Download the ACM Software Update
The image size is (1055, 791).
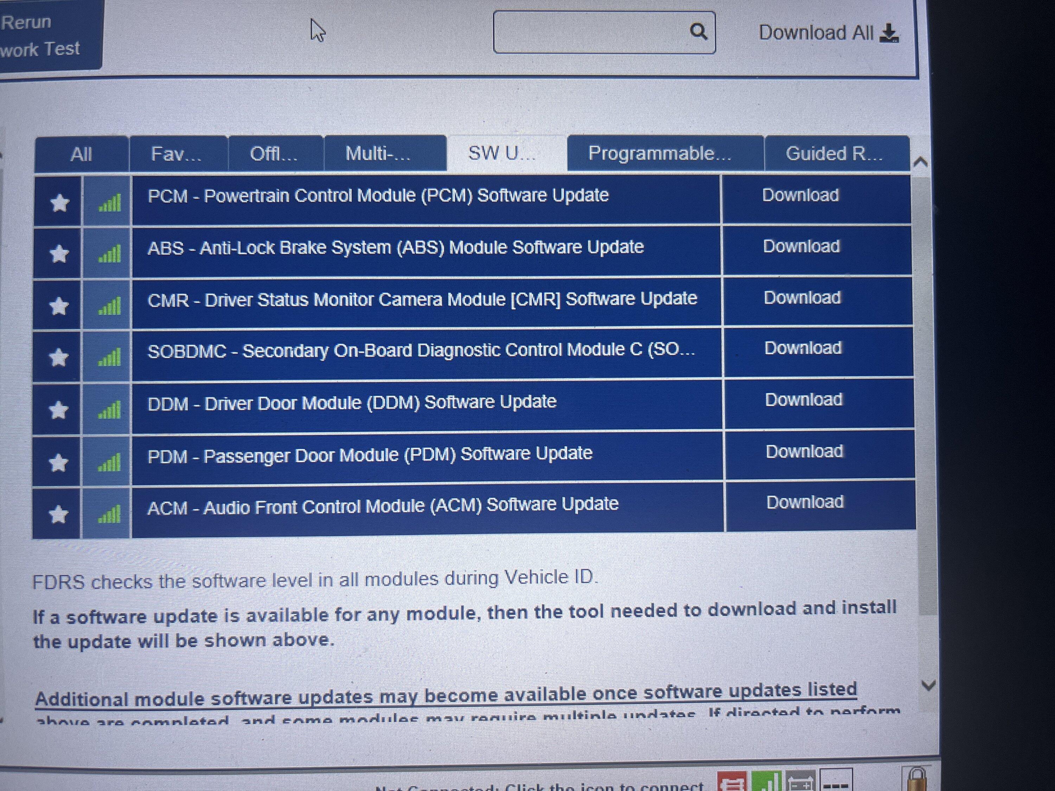point(805,502)
